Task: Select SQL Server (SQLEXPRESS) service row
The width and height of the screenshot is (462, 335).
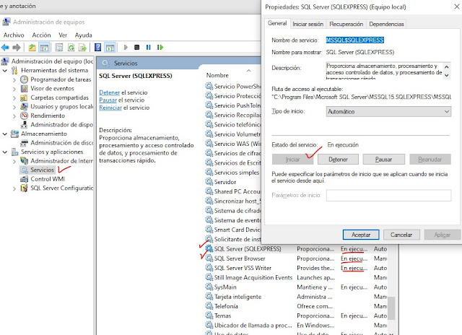Action: (296, 249)
